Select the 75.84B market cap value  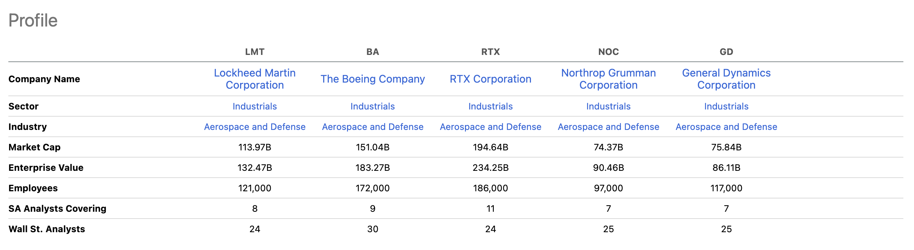click(x=727, y=147)
